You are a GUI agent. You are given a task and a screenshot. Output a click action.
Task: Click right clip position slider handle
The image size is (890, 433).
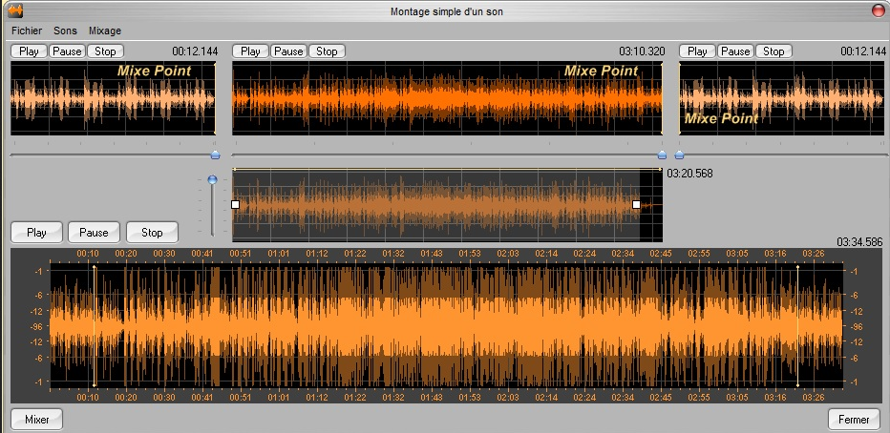tap(679, 155)
